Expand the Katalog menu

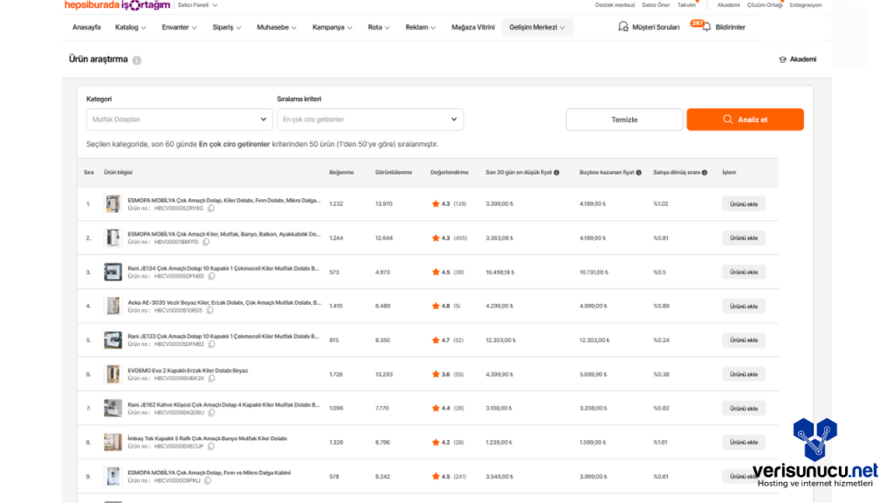coord(131,27)
